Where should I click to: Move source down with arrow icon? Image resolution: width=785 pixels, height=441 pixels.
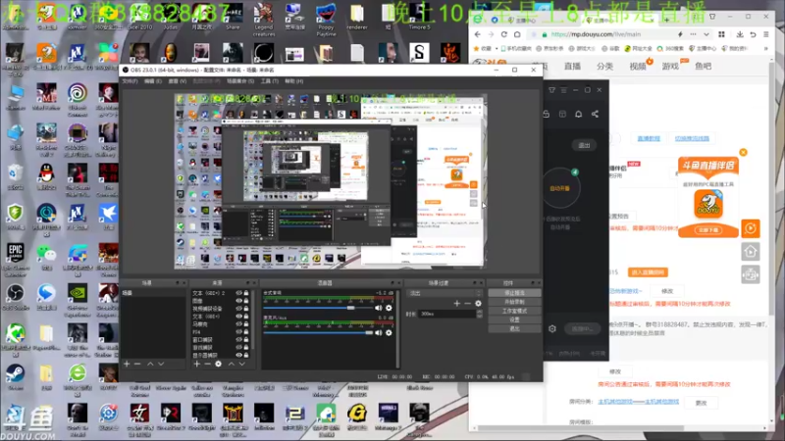(x=241, y=364)
